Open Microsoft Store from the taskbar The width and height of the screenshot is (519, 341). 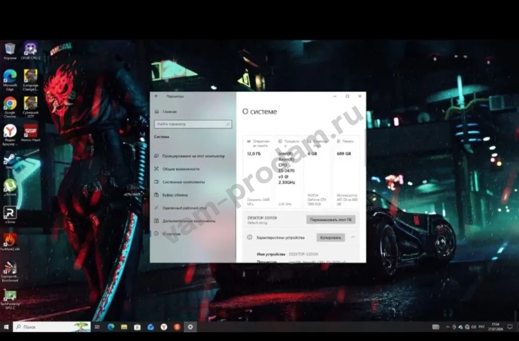tap(137, 327)
